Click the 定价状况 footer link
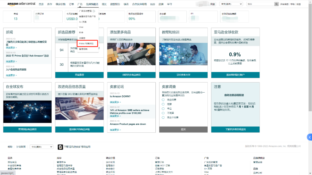 point(110,162)
